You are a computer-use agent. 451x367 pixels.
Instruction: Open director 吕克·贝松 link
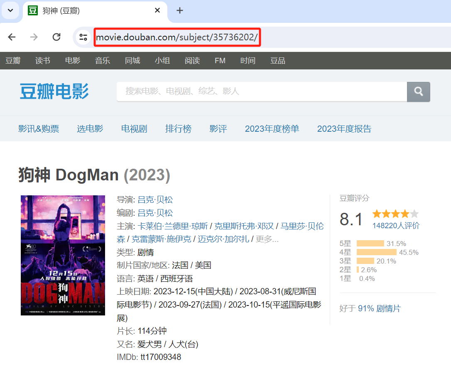(x=155, y=200)
